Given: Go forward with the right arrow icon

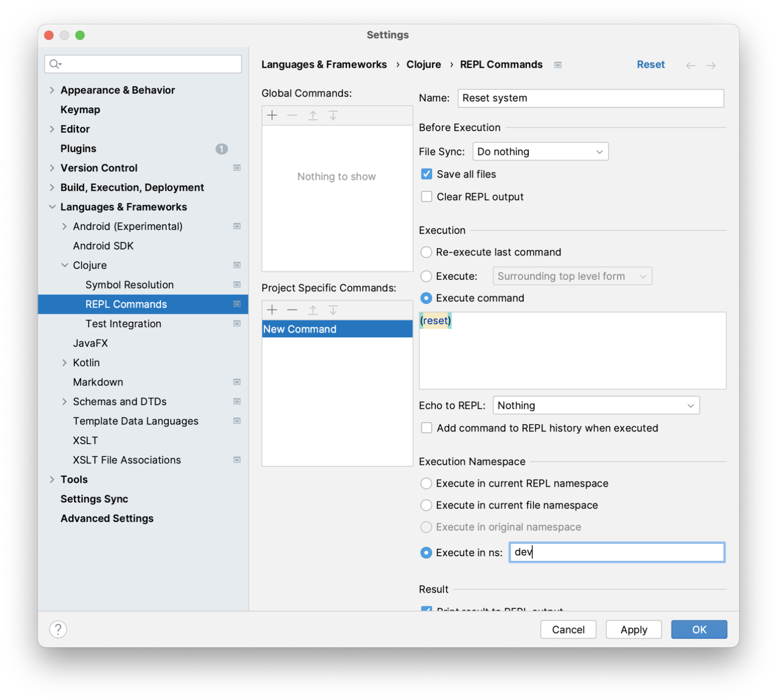Looking at the screenshot, I should pos(711,65).
